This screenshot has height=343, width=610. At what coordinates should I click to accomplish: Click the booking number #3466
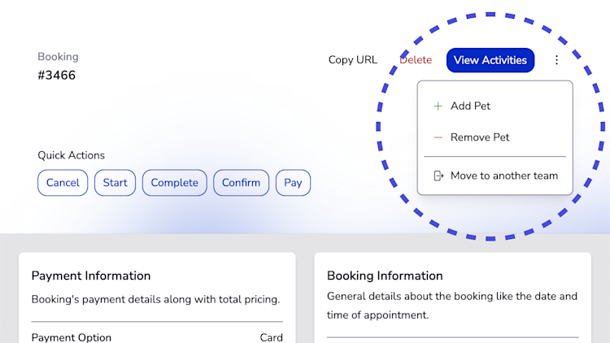tap(56, 75)
